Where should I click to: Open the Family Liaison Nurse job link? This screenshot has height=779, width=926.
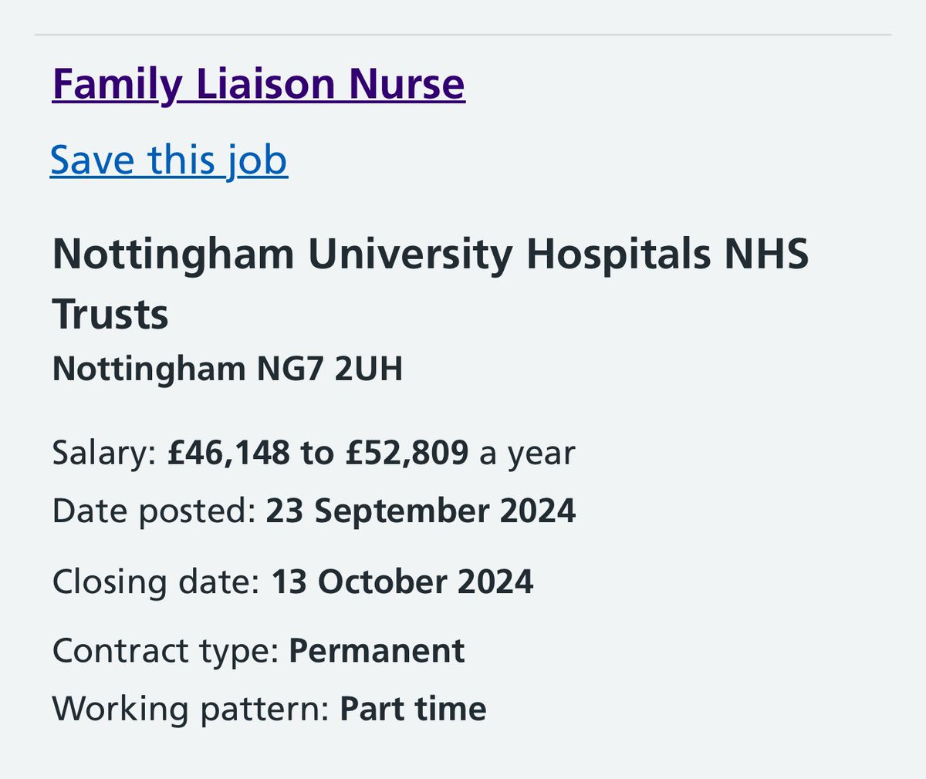tap(259, 85)
